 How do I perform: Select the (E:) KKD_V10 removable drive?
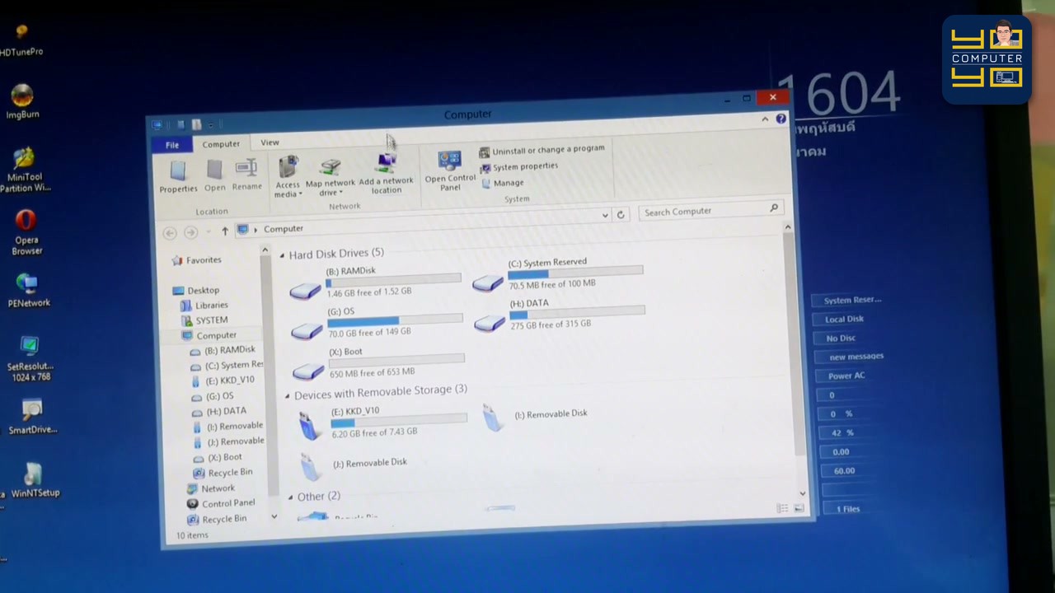382,422
